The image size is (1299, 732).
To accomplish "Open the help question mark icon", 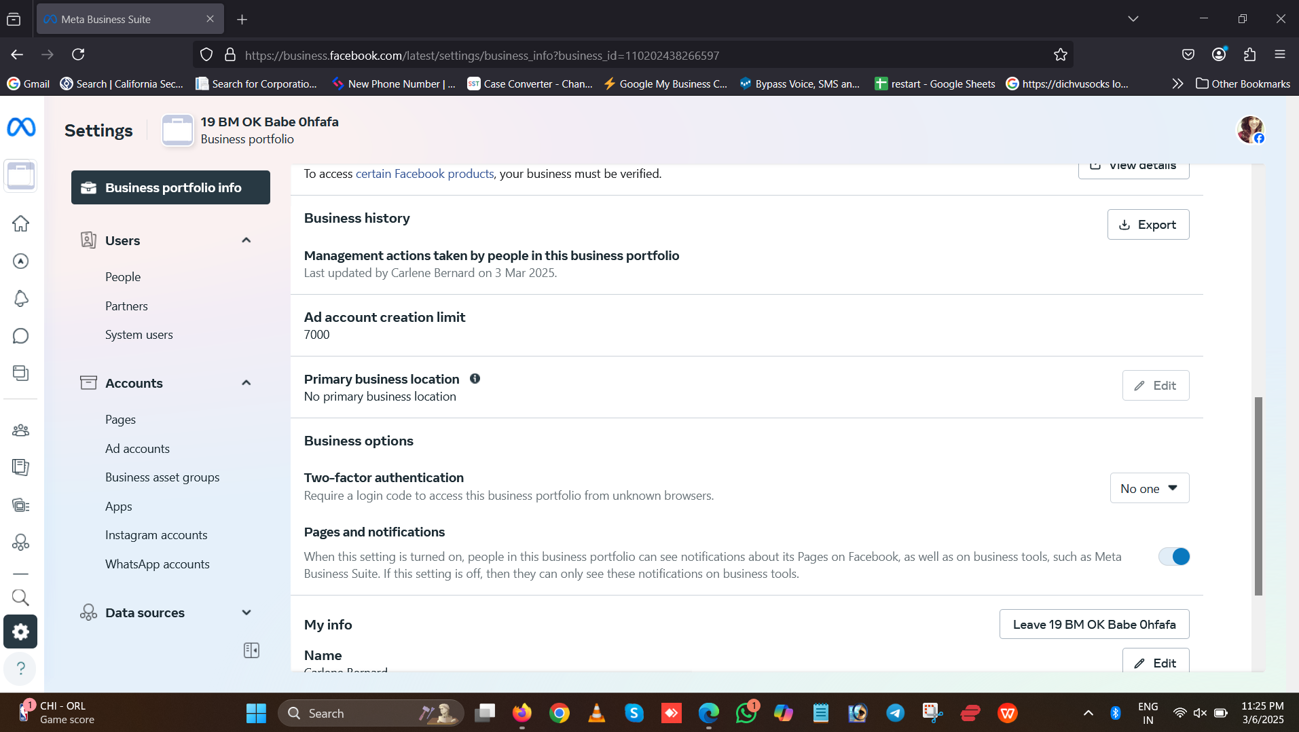I will 21,668.
